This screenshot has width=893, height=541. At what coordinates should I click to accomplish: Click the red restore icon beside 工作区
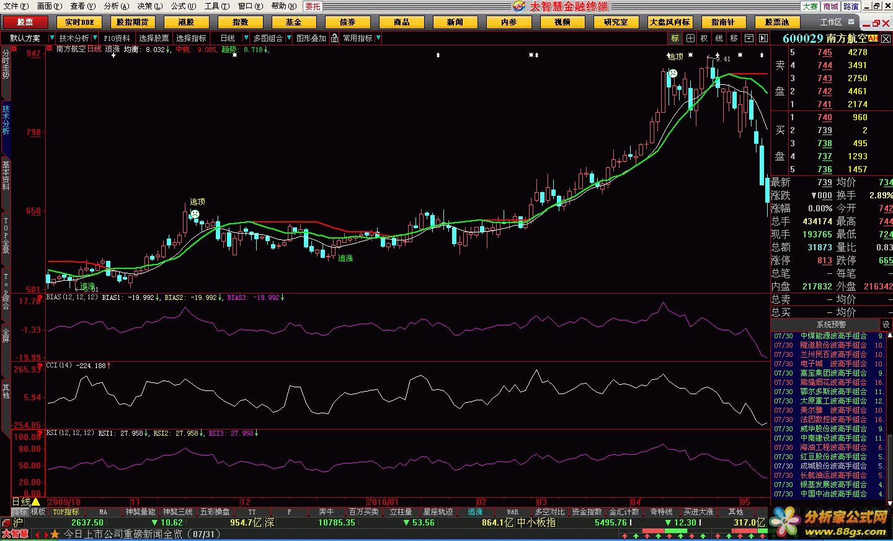[x=876, y=23]
